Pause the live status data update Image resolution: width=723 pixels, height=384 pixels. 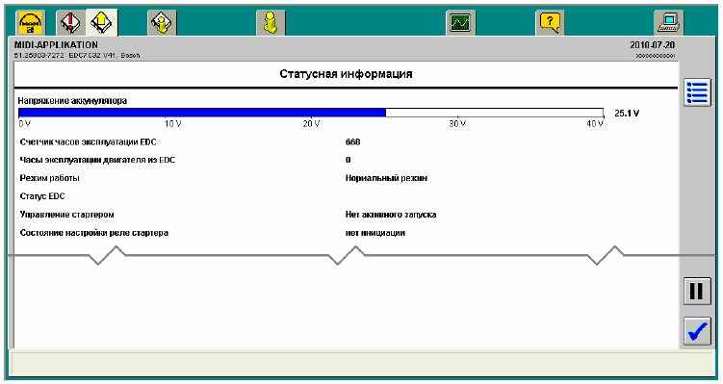(697, 292)
